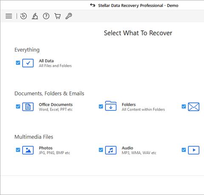
Task: Click the Folders download icon
Action: tap(111, 106)
